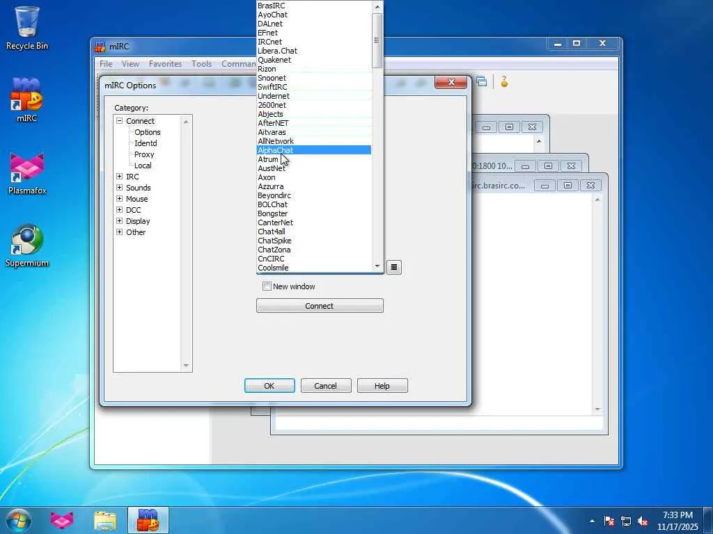Click Help in mIRC Options
Viewport: 713px width, 534px height.
point(382,386)
